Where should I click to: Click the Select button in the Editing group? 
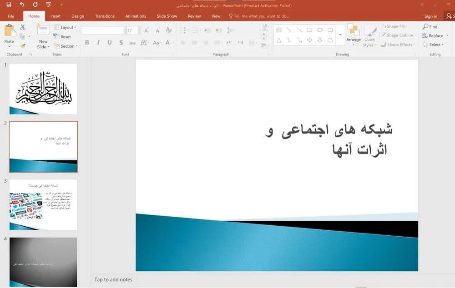click(434, 45)
